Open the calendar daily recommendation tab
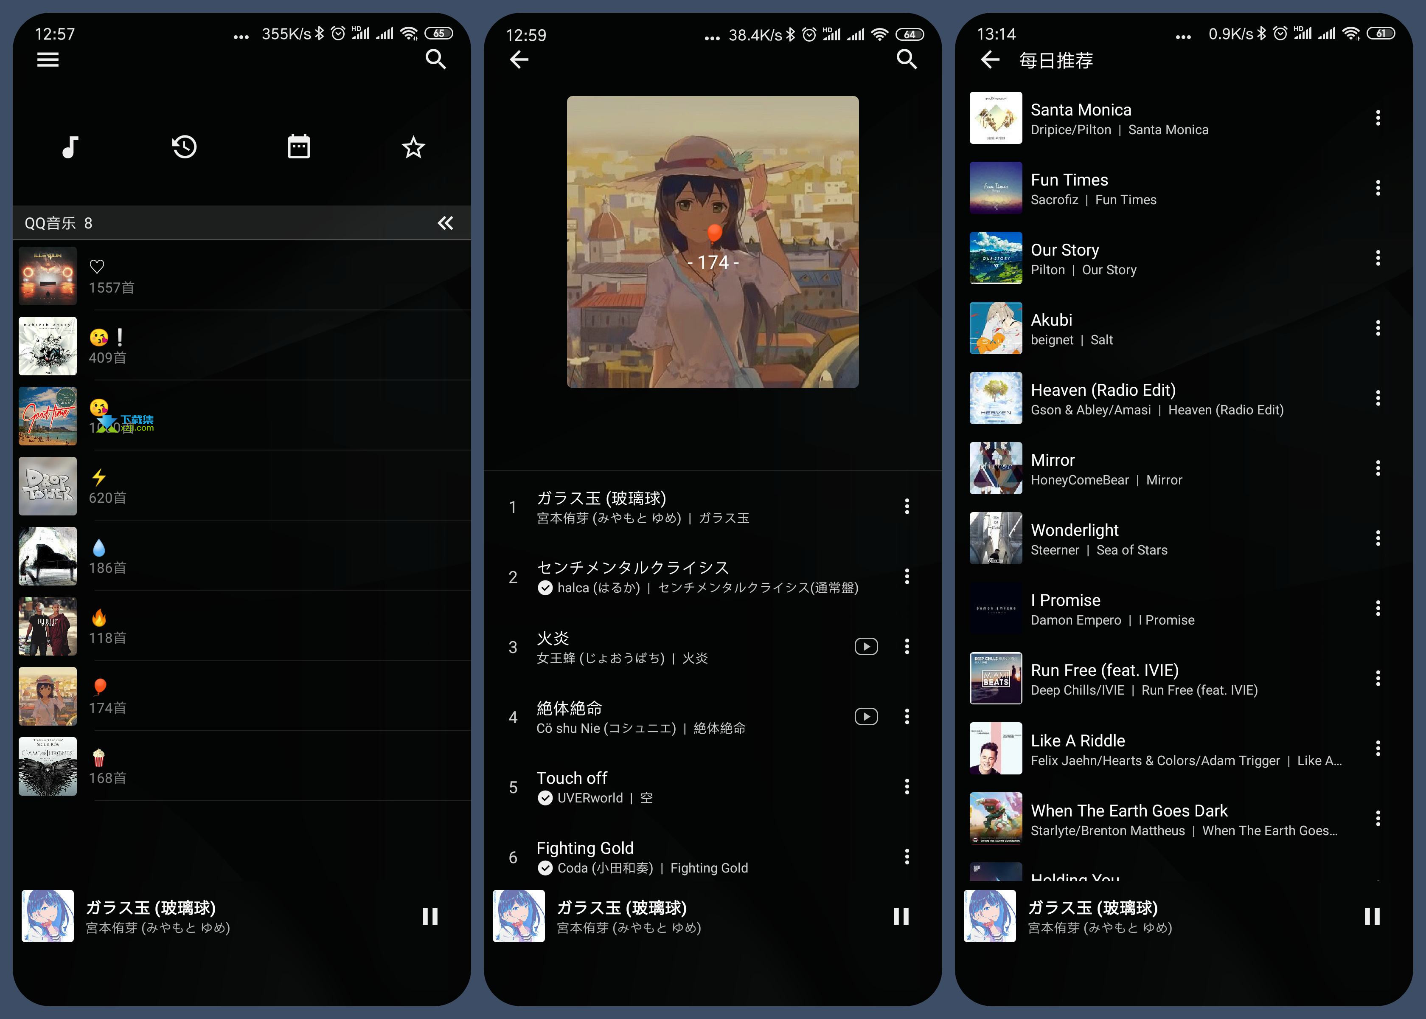1426x1019 pixels. pyautogui.click(x=298, y=147)
